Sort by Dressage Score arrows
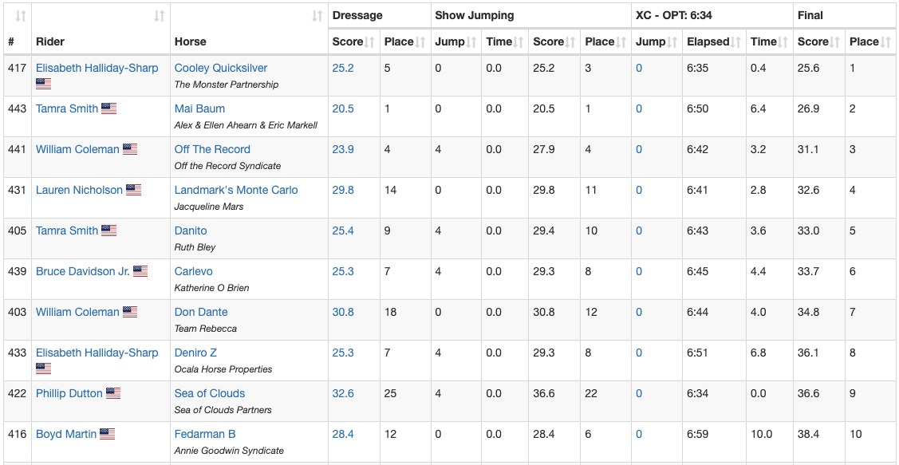The image size is (899, 465). (370, 42)
